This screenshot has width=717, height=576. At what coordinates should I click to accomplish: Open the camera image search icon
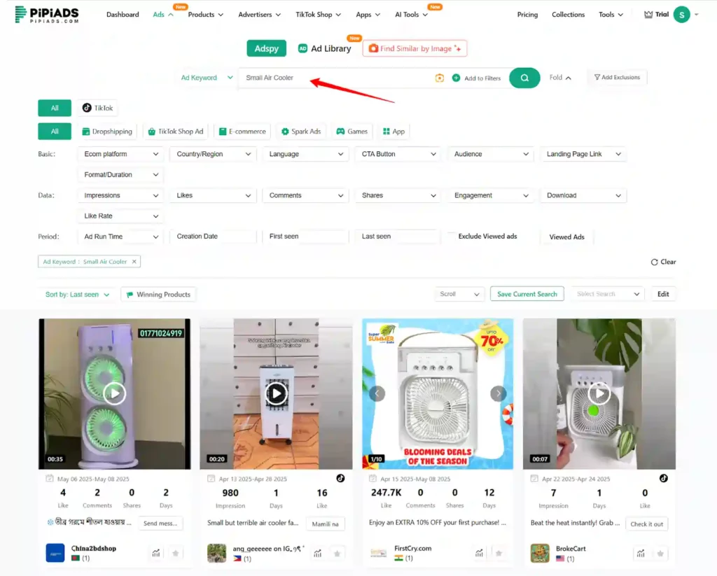440,77
